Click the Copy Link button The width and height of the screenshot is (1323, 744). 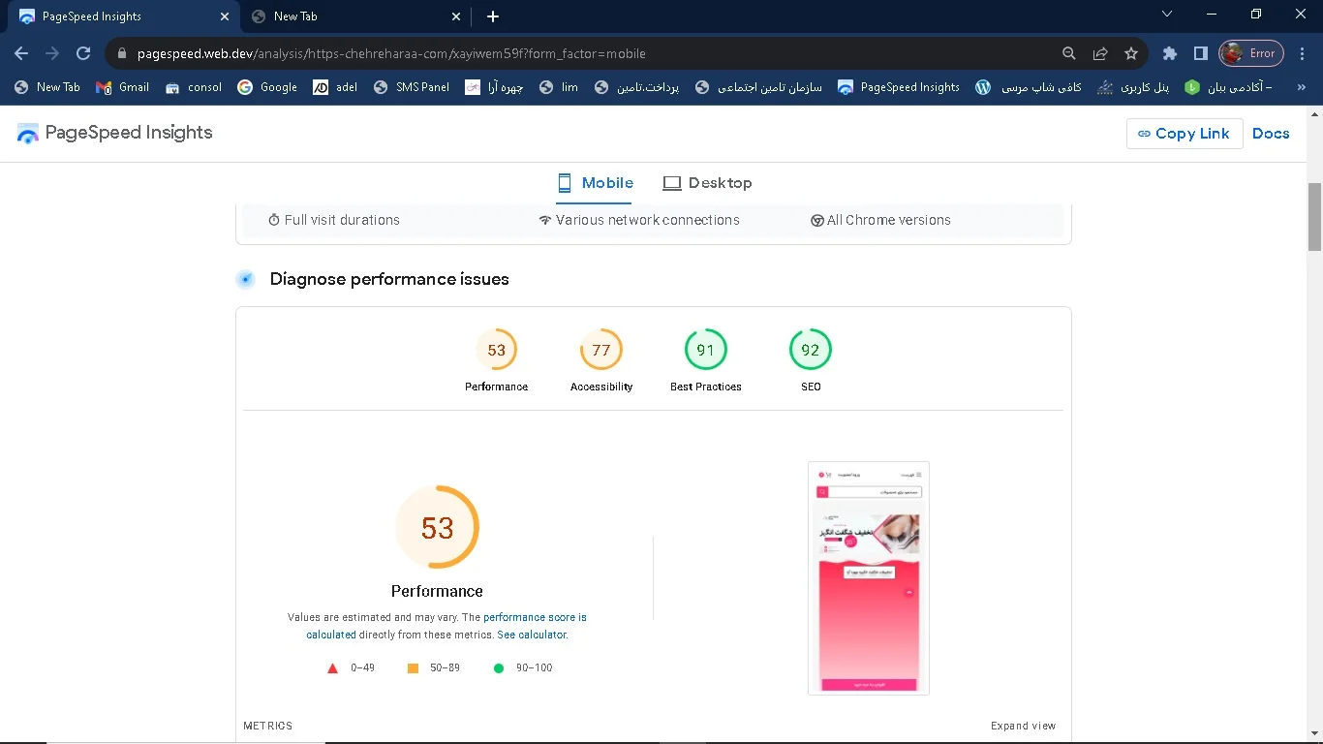1185,134
